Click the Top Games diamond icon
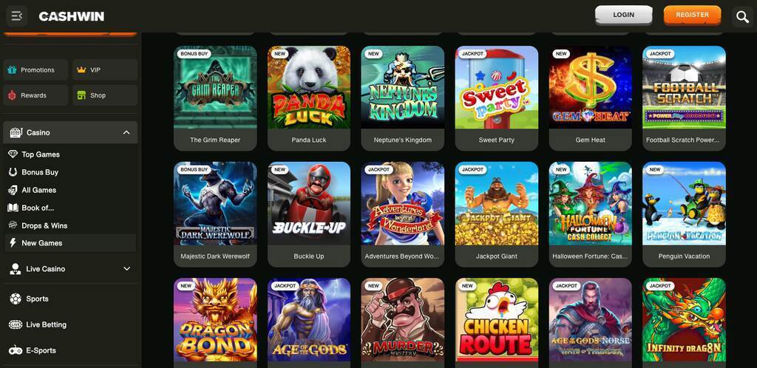Image resolution: width=757 pixels, height=368 pixels. [13, 154]
